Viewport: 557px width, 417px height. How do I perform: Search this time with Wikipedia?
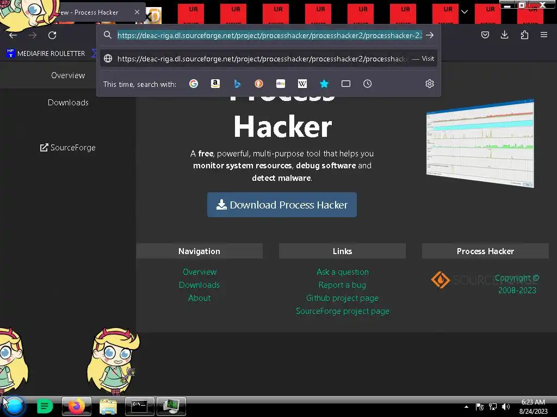click(302, 84)
